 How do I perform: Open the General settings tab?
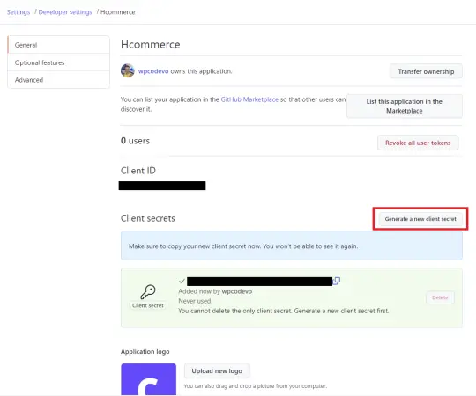click(x=58, y=45)
